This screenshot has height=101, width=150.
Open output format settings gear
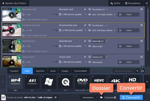tap(56, 97)
